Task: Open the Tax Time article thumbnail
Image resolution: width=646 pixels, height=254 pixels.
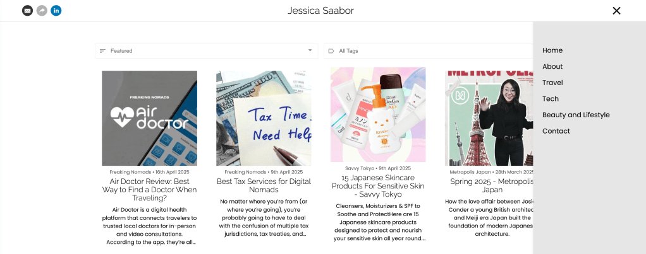Action: pyautogui.click(x=264, y=118)
